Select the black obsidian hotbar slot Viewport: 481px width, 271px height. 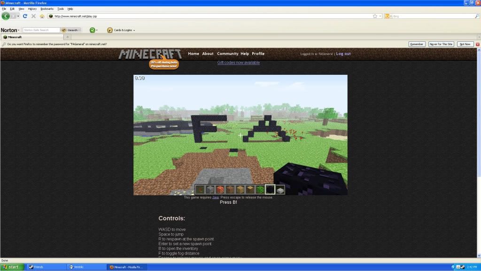[x=270, y=190]
